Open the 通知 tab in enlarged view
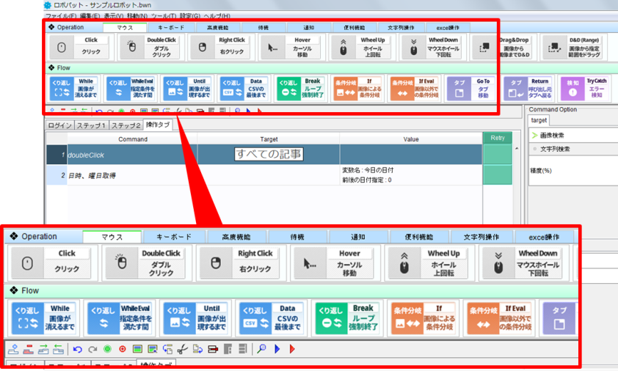618x371 pixels. [x=358, y=237]
